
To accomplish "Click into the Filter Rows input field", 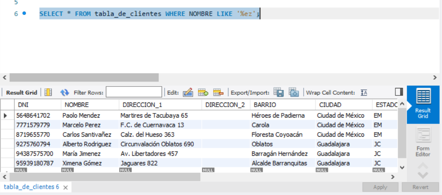I will [134, 92].
